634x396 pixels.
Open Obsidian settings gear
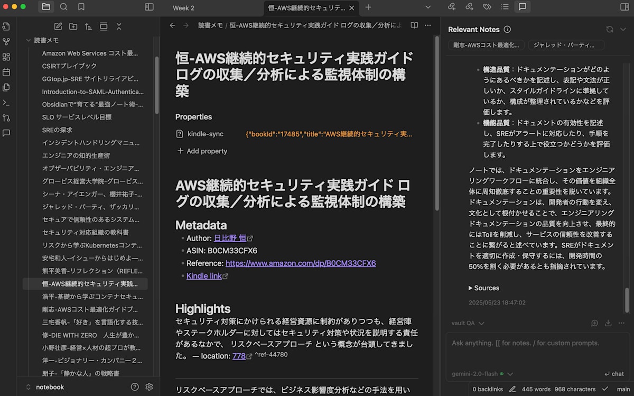click(x=149, y=387)
